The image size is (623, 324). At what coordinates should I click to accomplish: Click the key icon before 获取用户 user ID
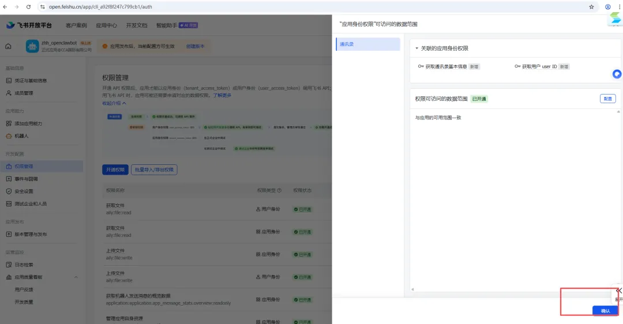click(x=517, y=66)
